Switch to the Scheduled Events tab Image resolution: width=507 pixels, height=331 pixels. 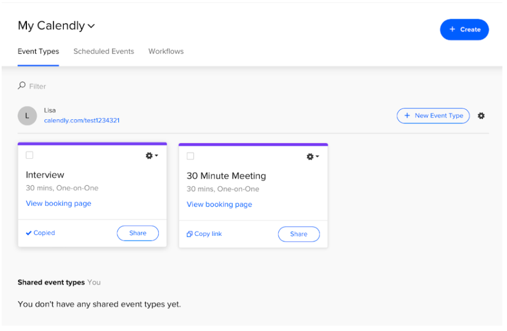(104, 51)
